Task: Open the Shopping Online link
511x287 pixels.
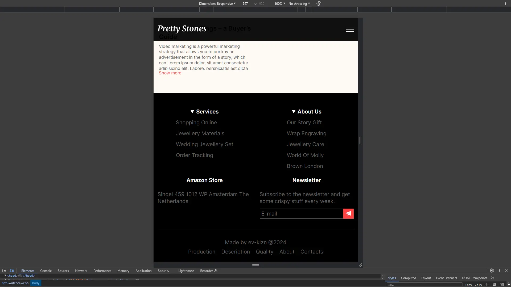Action: click(x=196, y=123)
